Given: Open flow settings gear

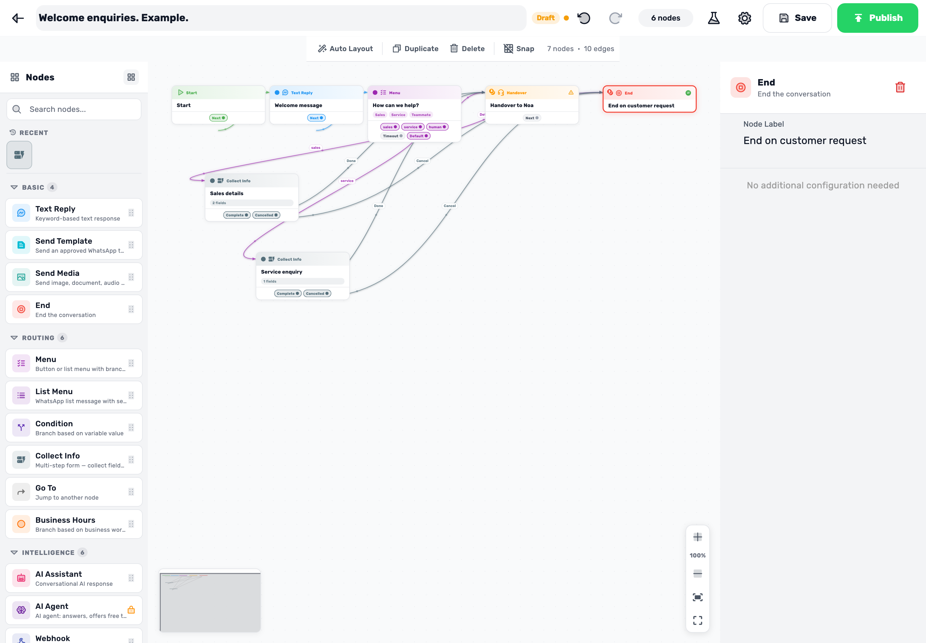Looking at the screenshot, I should click(744, 18).
